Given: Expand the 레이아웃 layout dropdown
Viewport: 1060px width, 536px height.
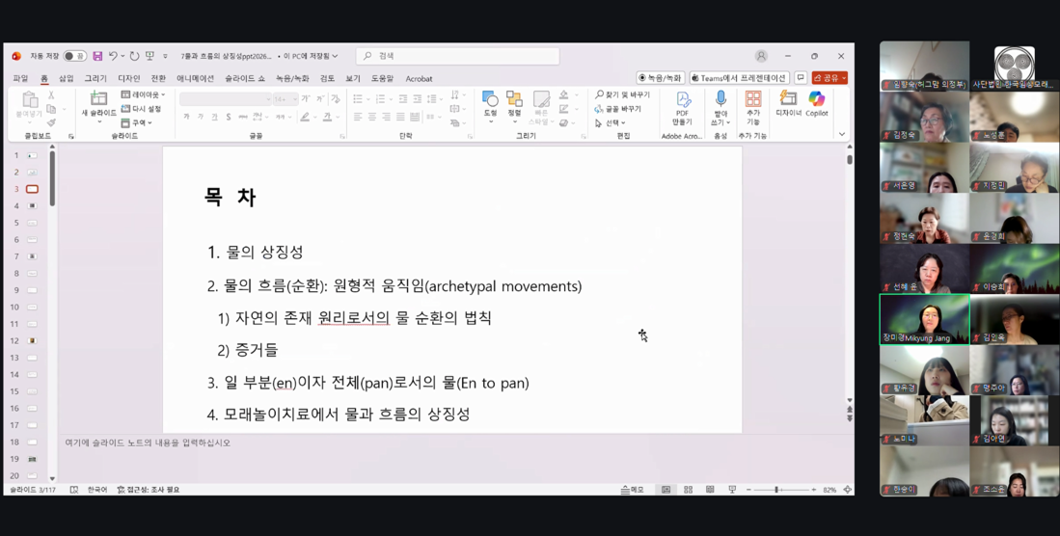Looking at the screenshot, I should (144, 94).
